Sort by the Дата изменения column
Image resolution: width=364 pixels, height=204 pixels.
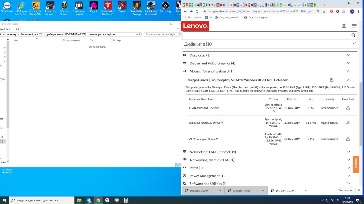coord(71,40)
